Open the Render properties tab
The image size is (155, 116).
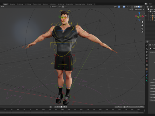[147, 49]
